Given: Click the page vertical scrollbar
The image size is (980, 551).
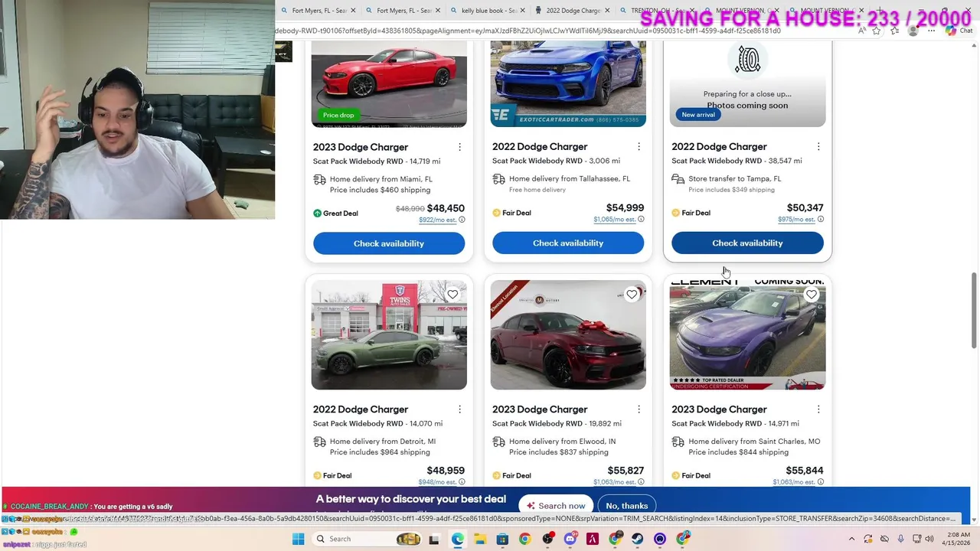Looking at the screenshot, I should coord(974,310).
